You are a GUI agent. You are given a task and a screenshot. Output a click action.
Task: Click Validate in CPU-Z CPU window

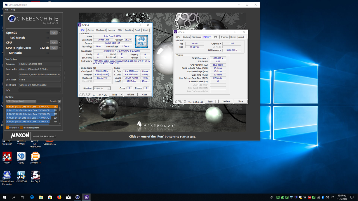tap(130, 95)
